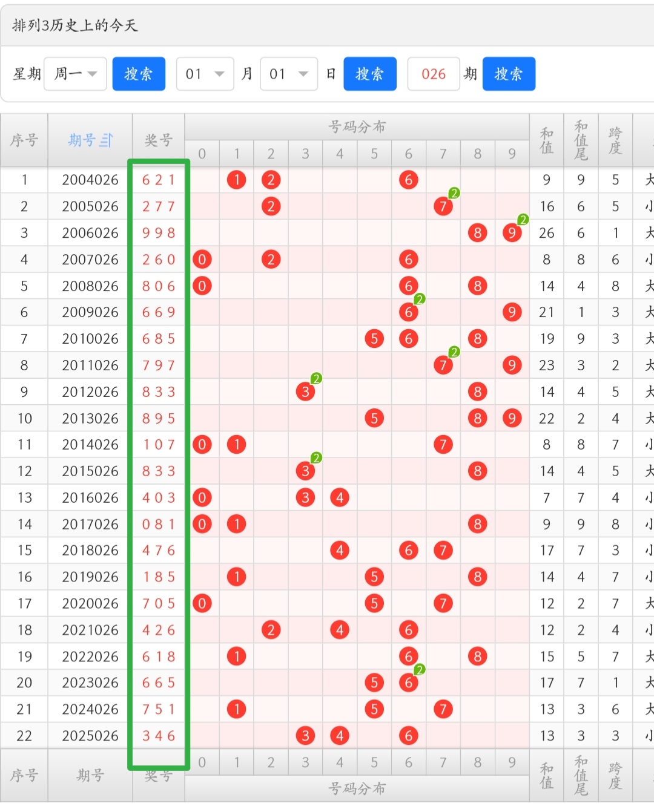The image size is (654, 812).
Task: Open the month dropdown showing 01
Action: click(205, 74)
